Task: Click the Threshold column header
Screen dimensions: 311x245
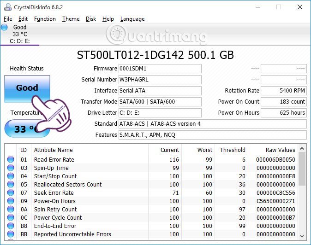Action: (233, 150)
